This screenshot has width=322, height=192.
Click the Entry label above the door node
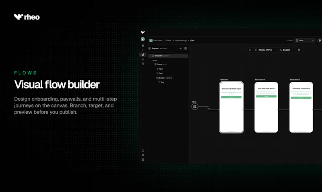point(194,102)
